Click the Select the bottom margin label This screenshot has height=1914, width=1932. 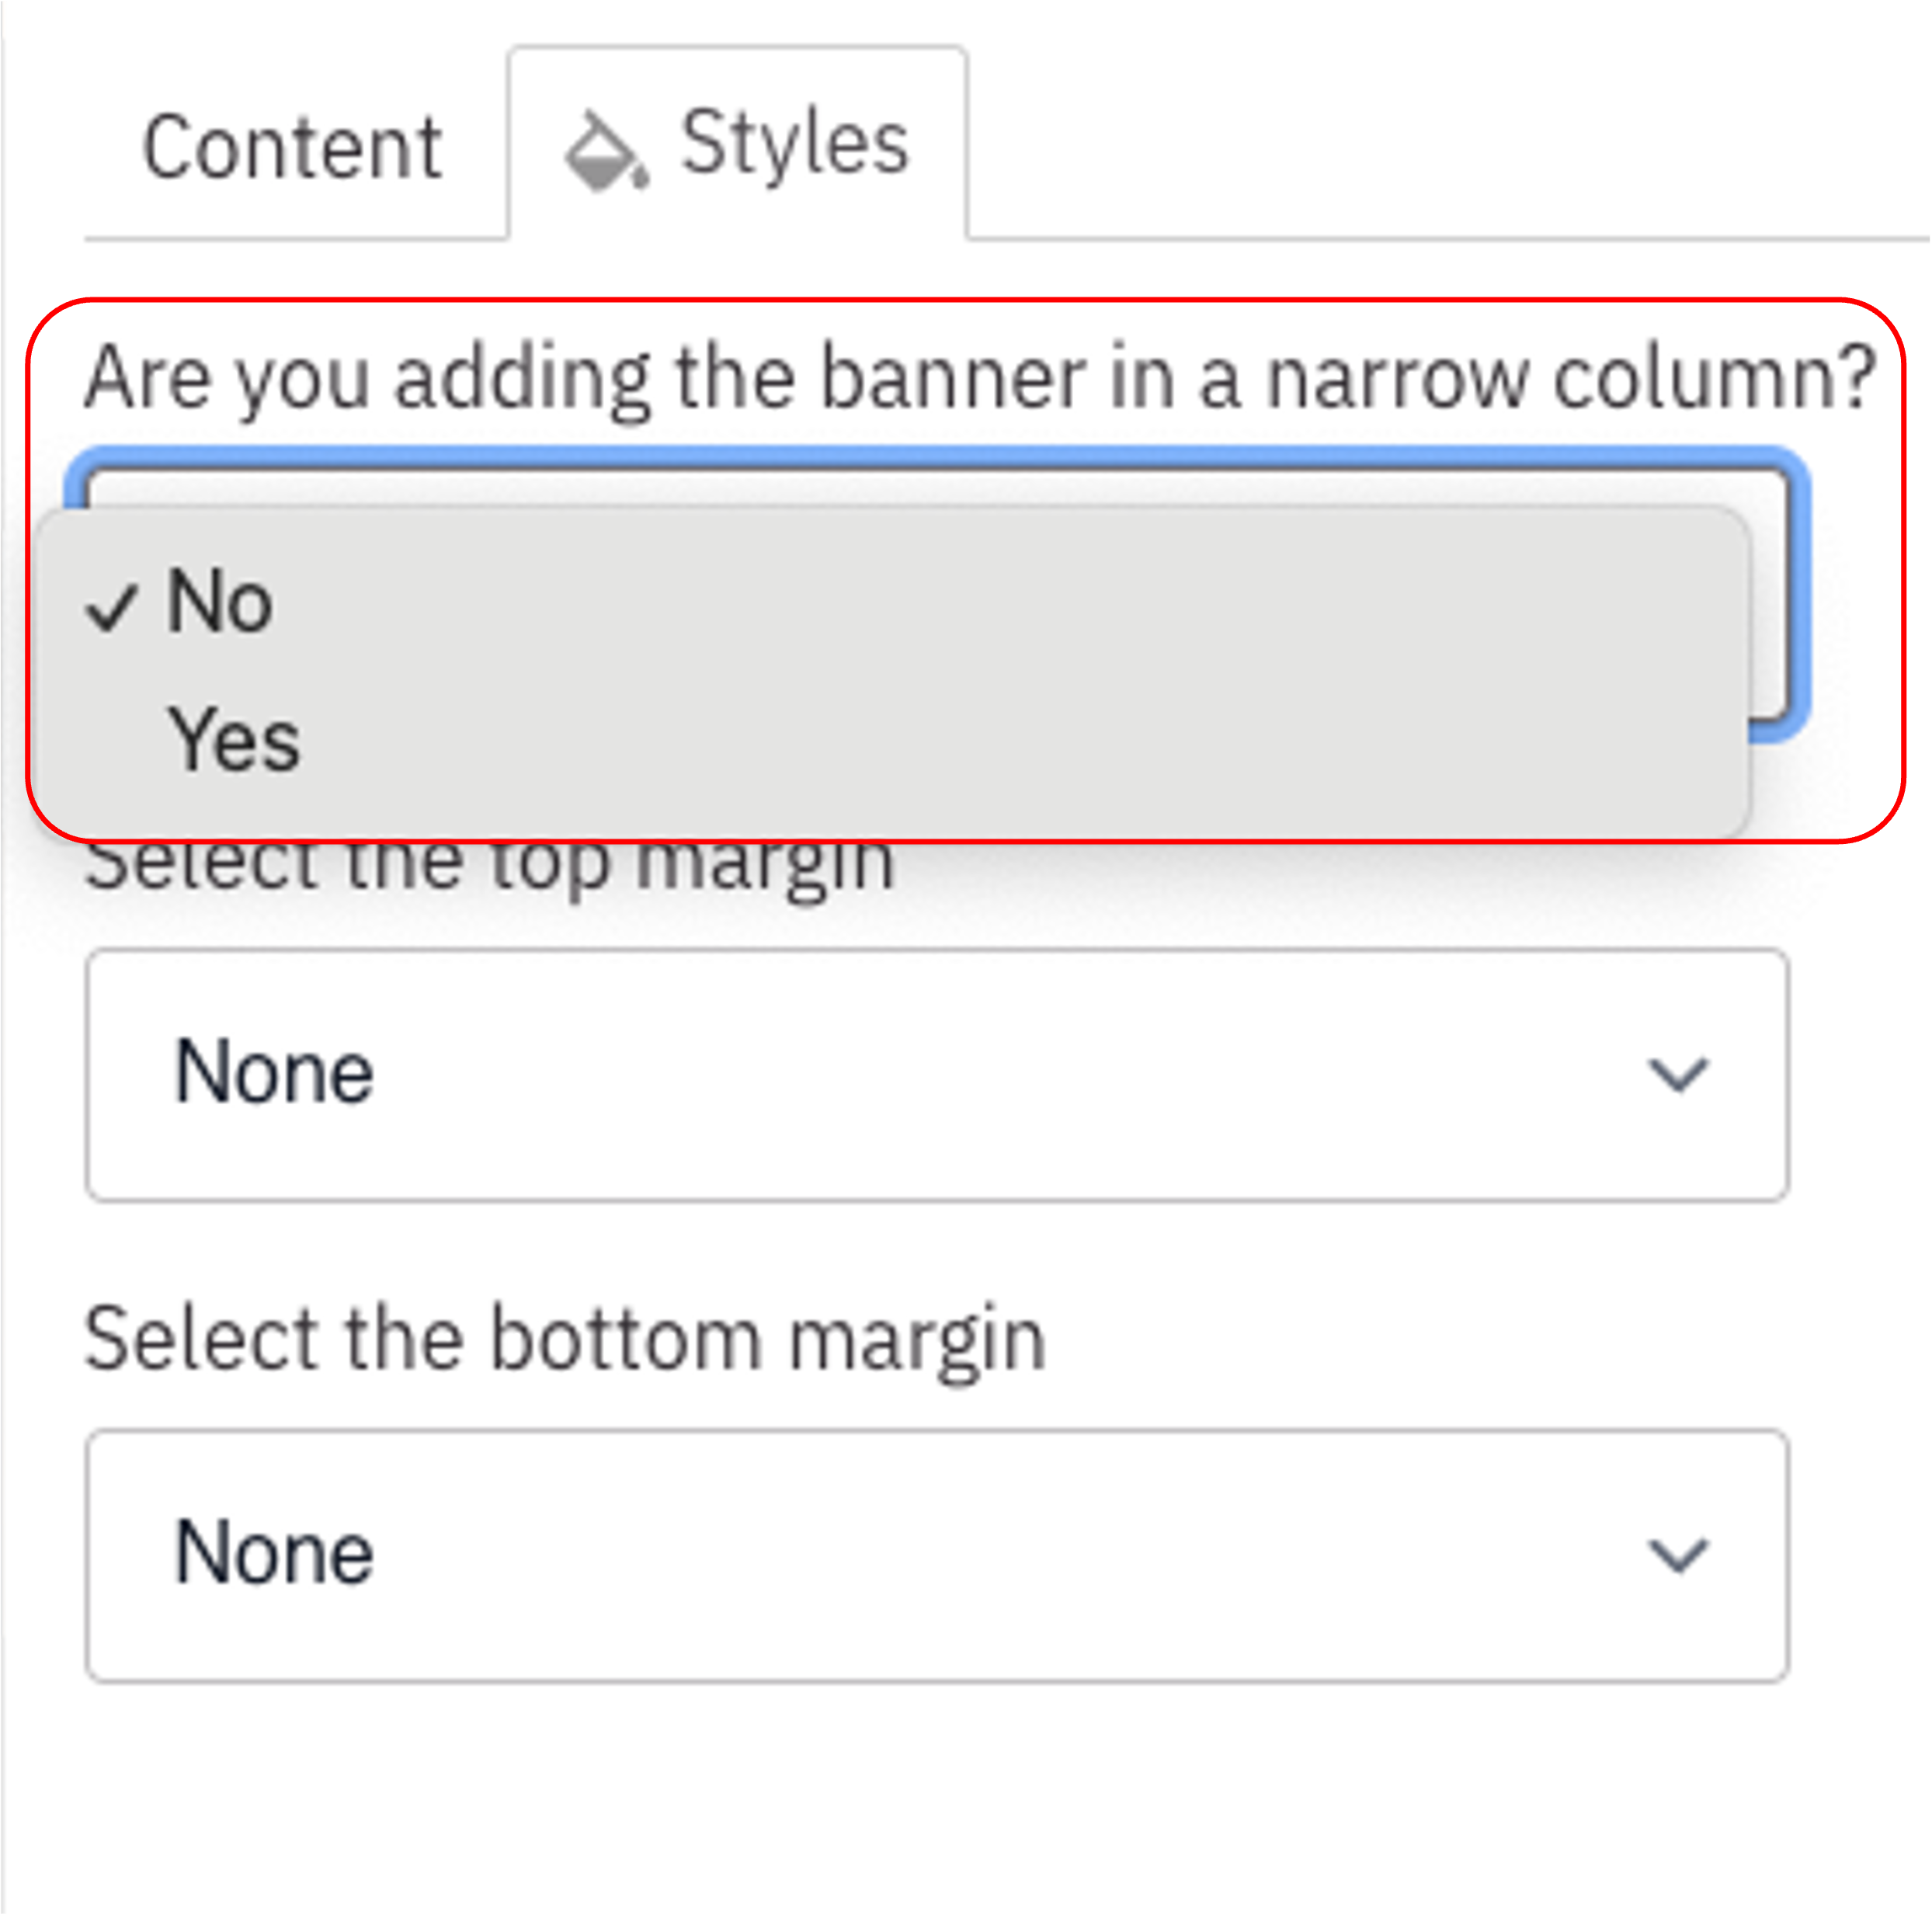click(x=565, y=1339)
